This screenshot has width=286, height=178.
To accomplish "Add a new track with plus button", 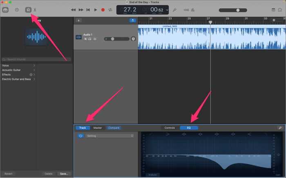I will coord(78,20).
